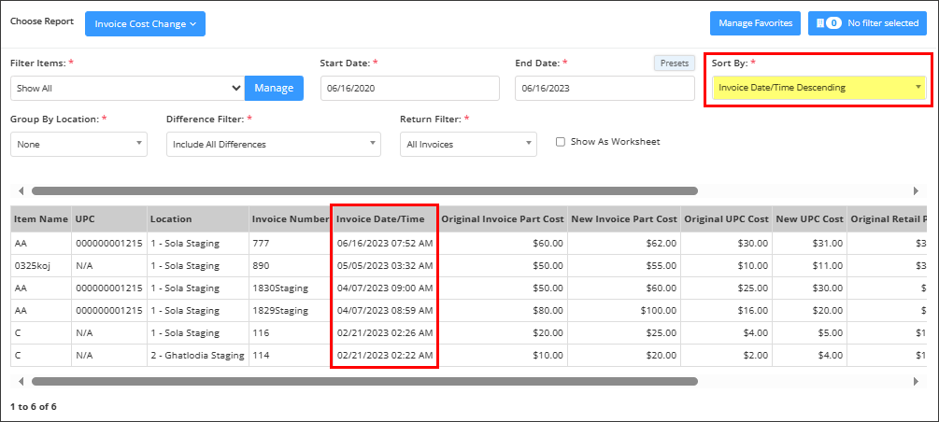Click the Manage button next to Filter Items
939x422 pixels.
(274, 88)
